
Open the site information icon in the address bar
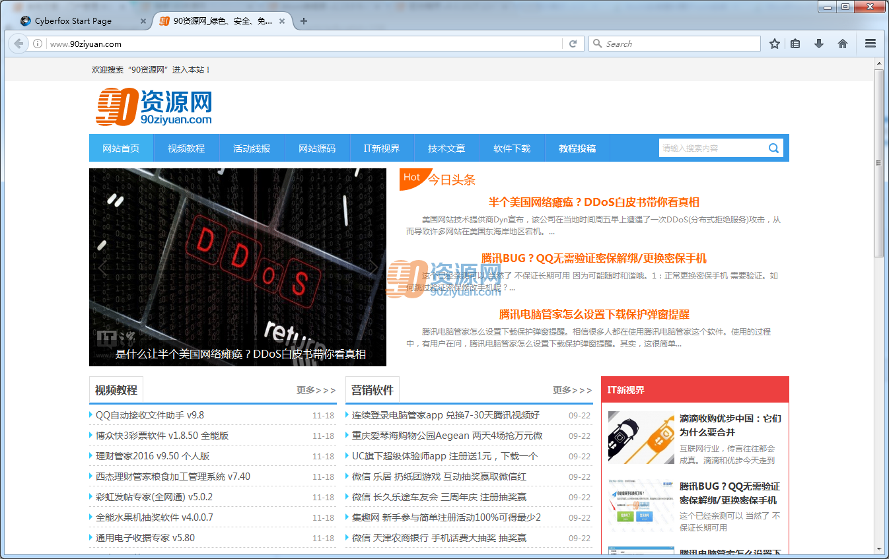coord(38,44)
